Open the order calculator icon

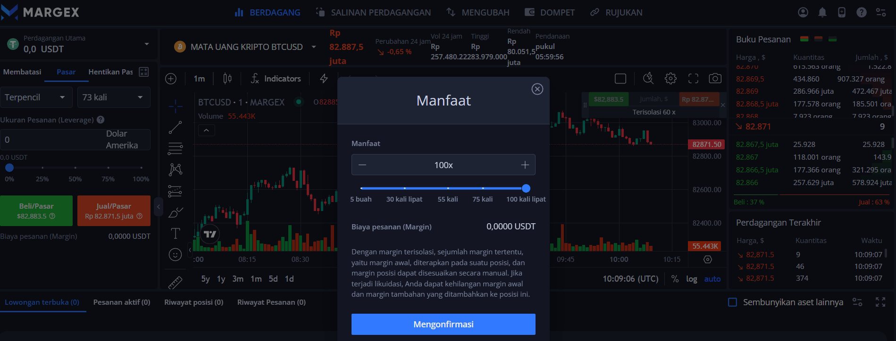coord(144,72)
